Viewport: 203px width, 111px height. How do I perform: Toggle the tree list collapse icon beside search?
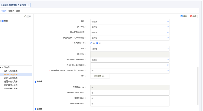point(30,16)
